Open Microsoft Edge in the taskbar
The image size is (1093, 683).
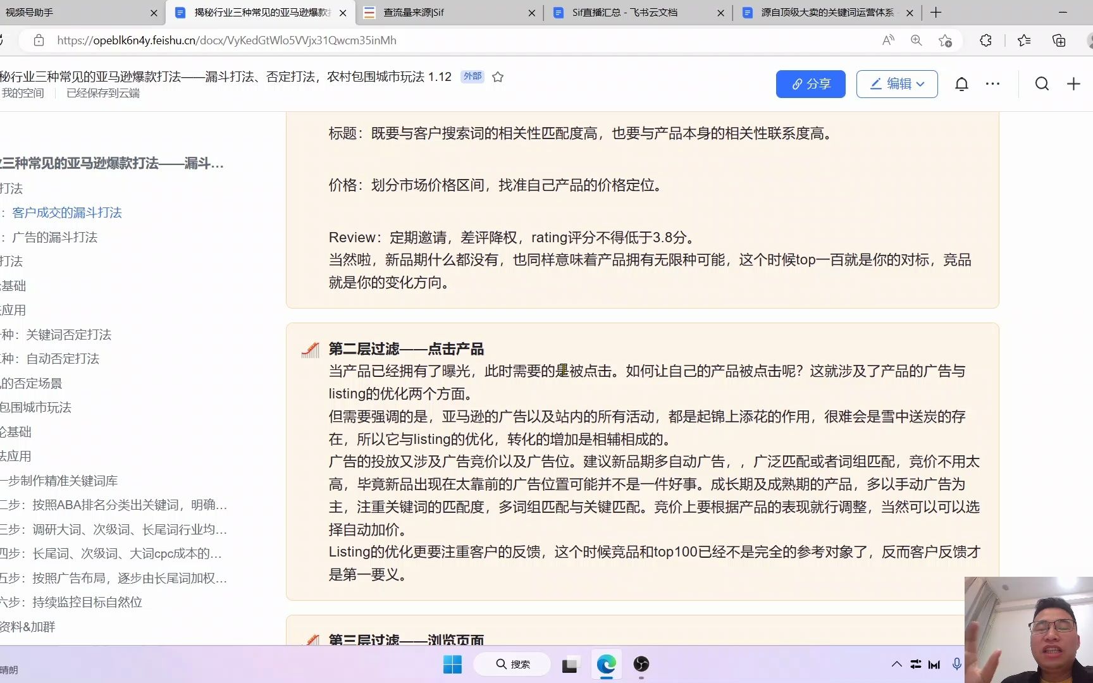(606, 664)
